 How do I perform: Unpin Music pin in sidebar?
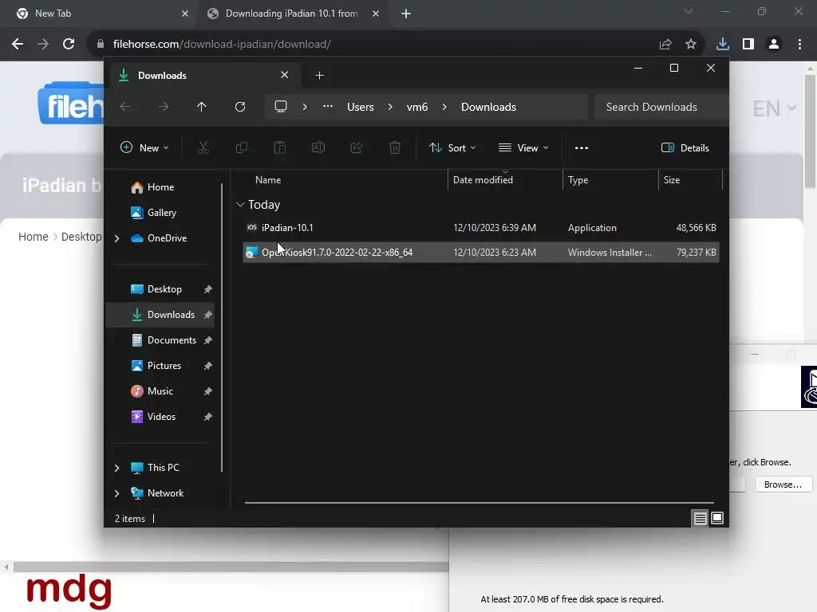point(208,391)
